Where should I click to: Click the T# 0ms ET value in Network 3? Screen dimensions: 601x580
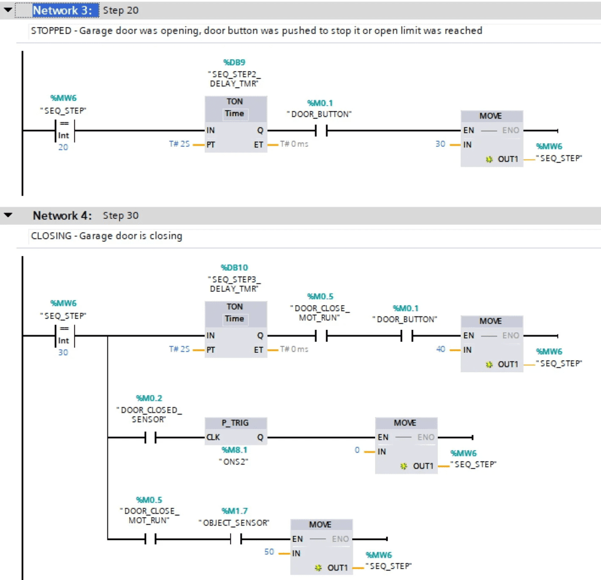pyautogui.click(x=294, y=144)
